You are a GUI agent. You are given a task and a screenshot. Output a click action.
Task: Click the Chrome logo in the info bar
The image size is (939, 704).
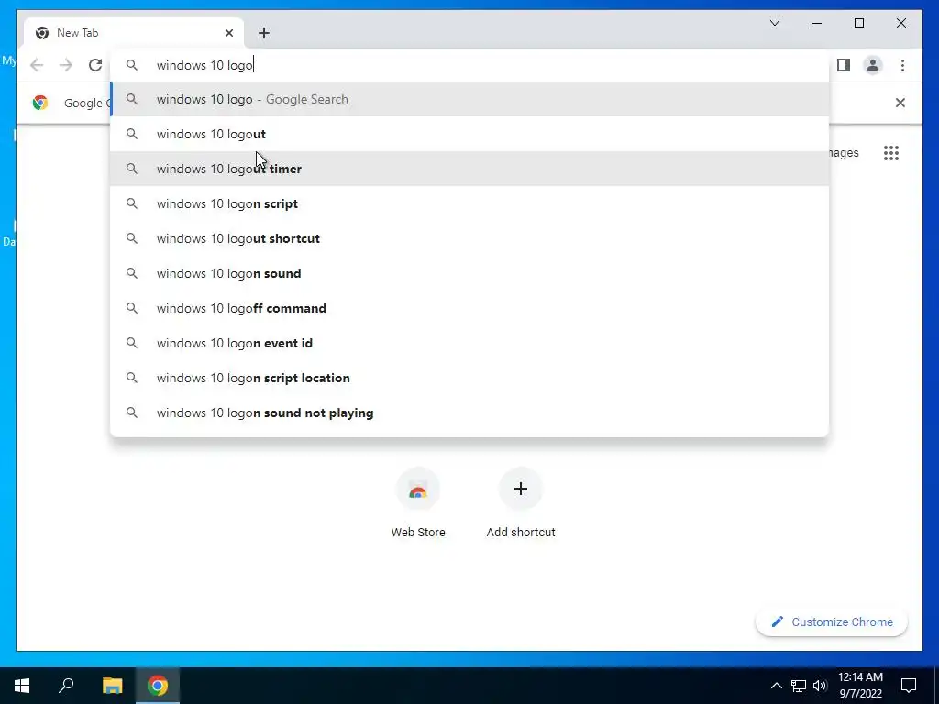tap(40, 103)
